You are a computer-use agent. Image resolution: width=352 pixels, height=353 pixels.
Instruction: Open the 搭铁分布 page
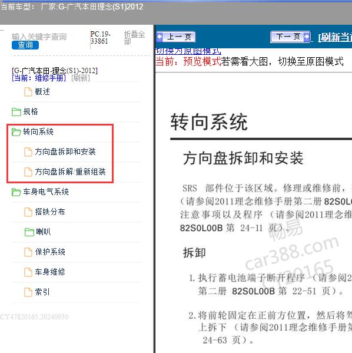point(50,212)
